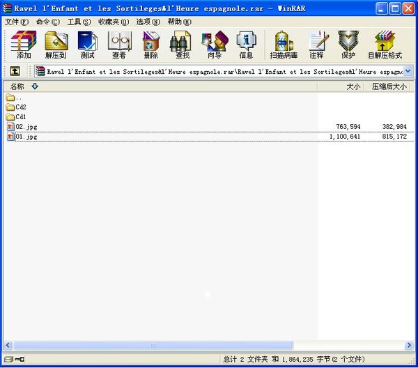
Task: Click the packed size 382,984
Action: coord(394,126)
